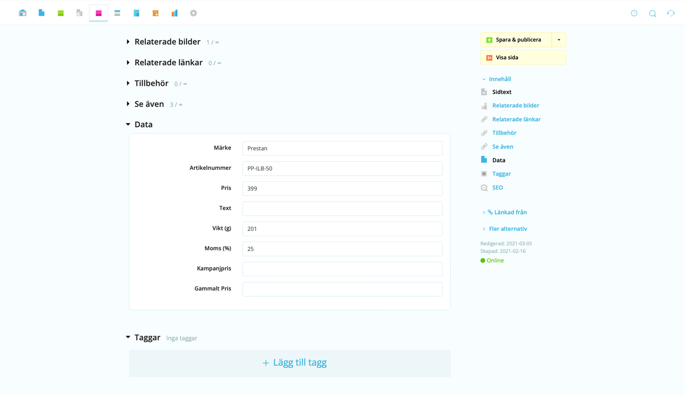Select Taggar in the Innehåll list
685x396 pixels.
tap(501, 174)
